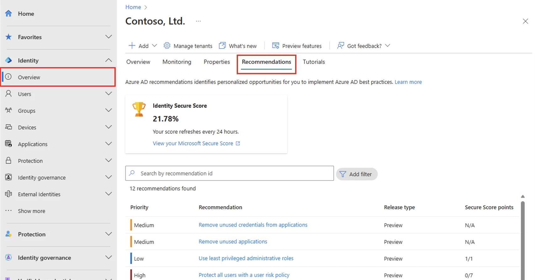Viewport: 535px width, 280px height.
Task: Click the Add filter button
Action: point(357,174)
